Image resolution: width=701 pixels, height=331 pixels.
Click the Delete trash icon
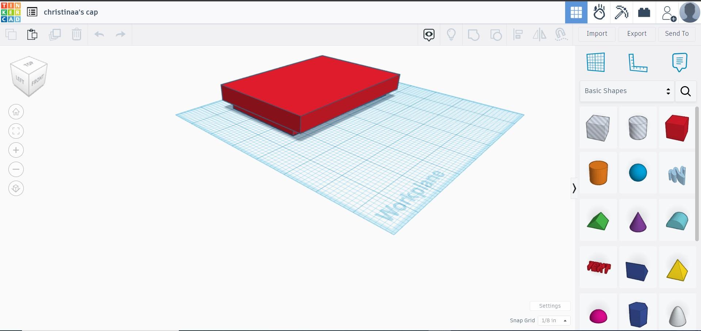click(x=77, y=34)
